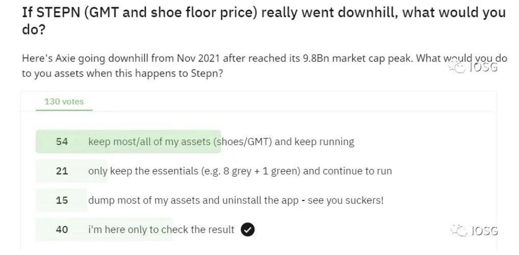This screenshot has width=519, height=255.
Task: Click the IOSG watermark logo at bottom right
Action: [x=474, y=231]
